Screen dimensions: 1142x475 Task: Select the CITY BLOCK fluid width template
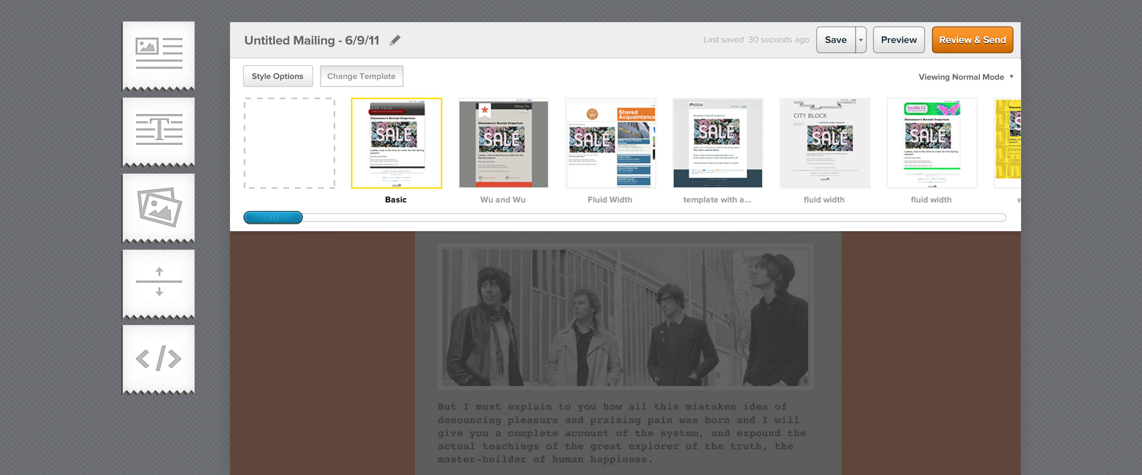click(x=824, y=143)
